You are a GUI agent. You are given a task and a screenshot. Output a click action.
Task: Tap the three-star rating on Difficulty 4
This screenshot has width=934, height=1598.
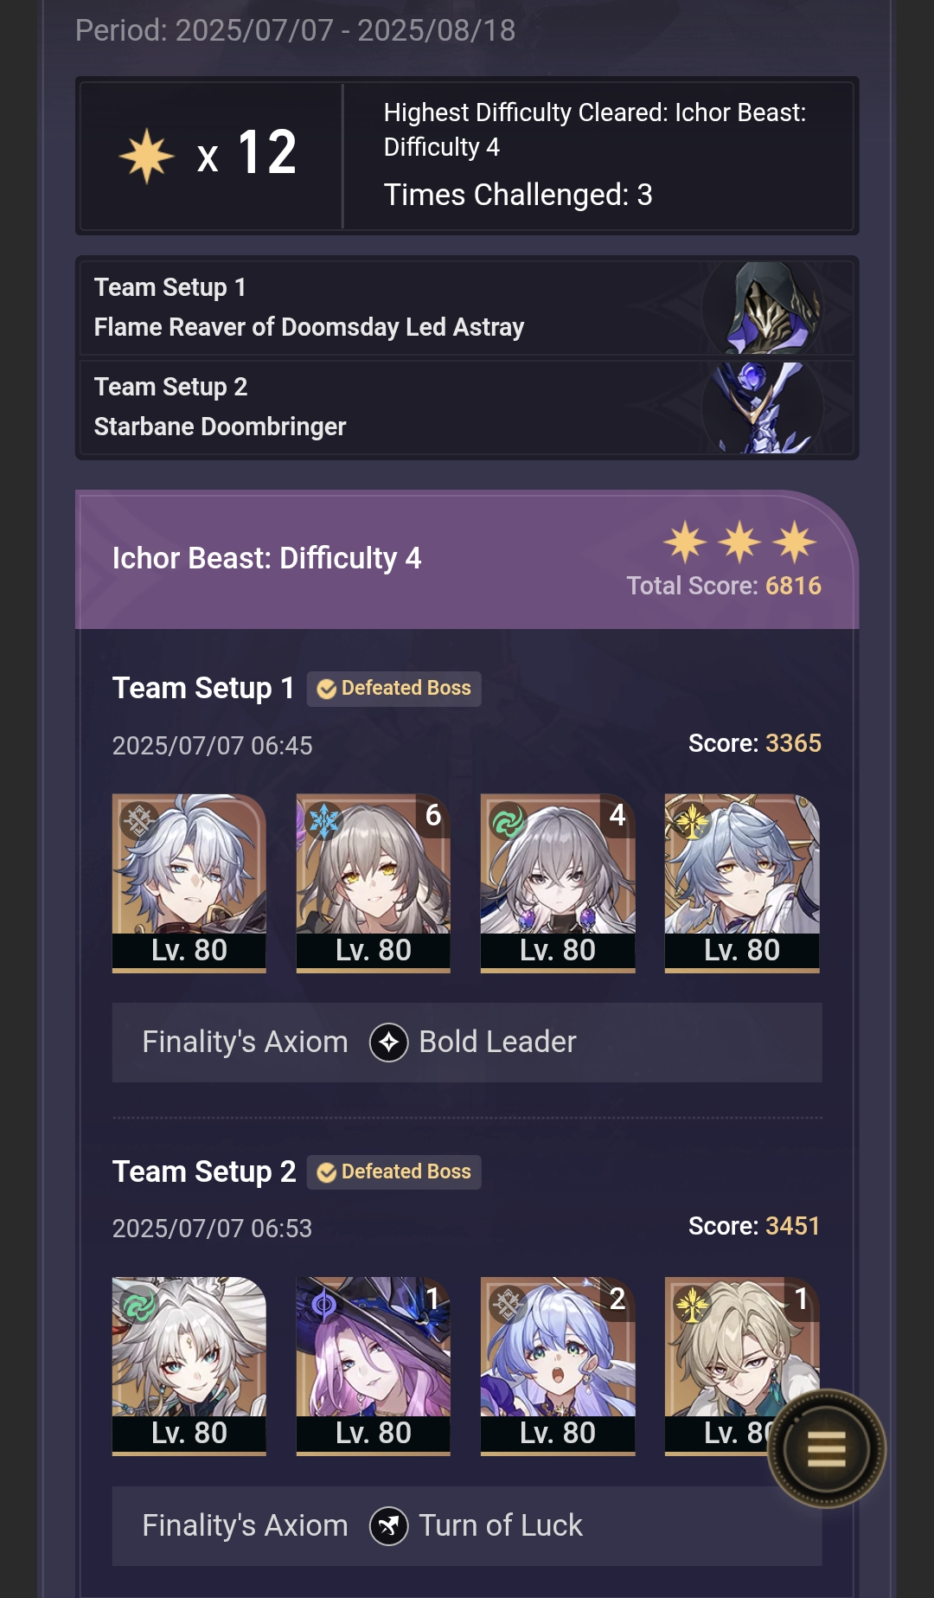coord(740,542)
